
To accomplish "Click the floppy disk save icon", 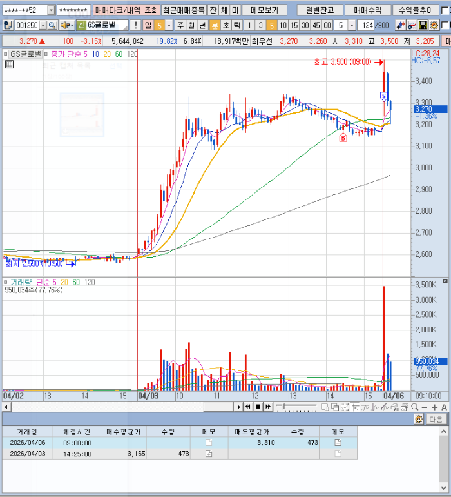I will 423,25.
